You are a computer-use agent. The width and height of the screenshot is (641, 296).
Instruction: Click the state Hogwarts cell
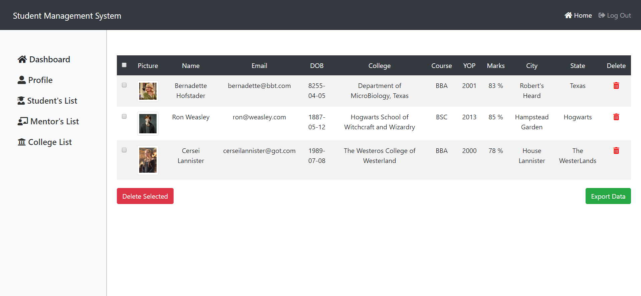click(578, 117)
